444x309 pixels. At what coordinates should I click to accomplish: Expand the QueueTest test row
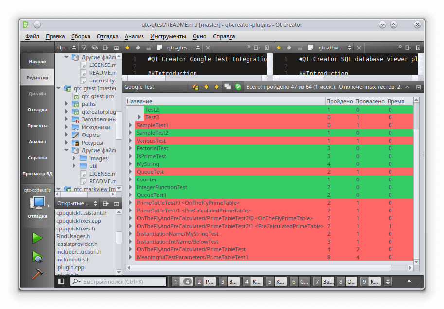point(130,171)
